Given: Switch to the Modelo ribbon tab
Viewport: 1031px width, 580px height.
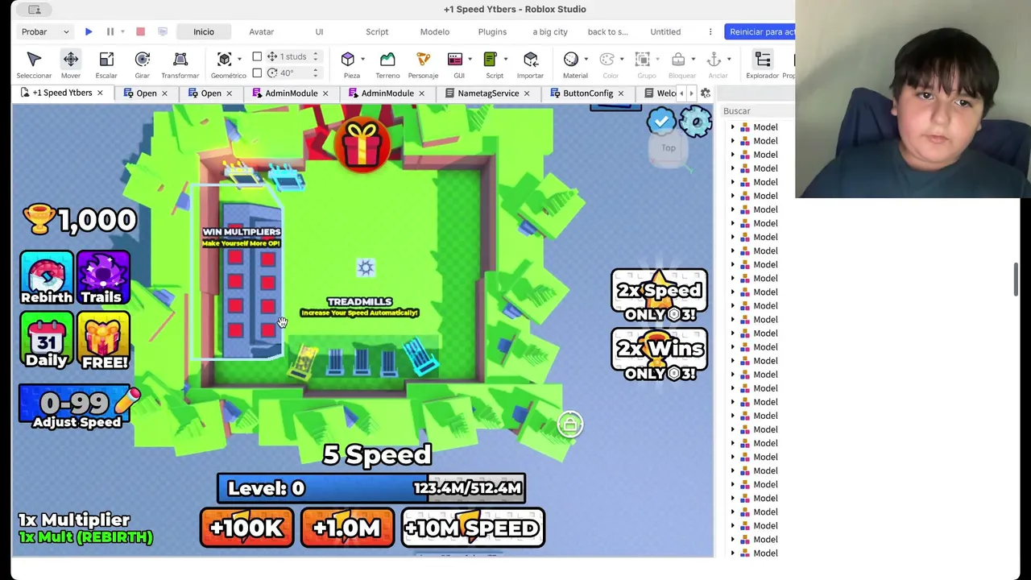Looking at the screenshot, I should click(x=434, y=31).
